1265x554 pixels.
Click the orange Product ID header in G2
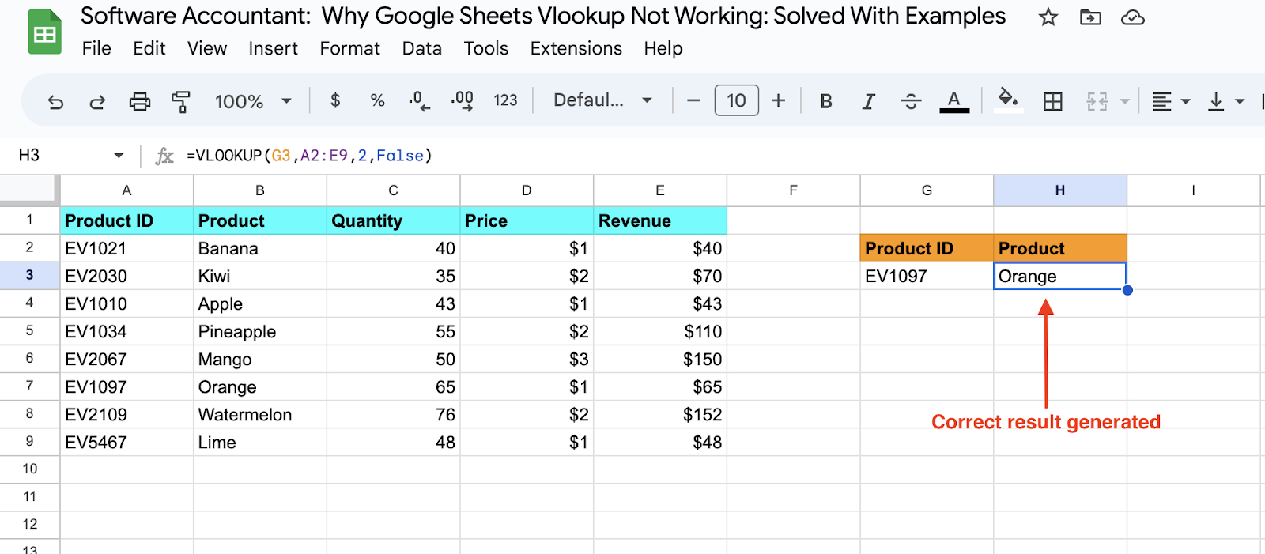[927, 248]
